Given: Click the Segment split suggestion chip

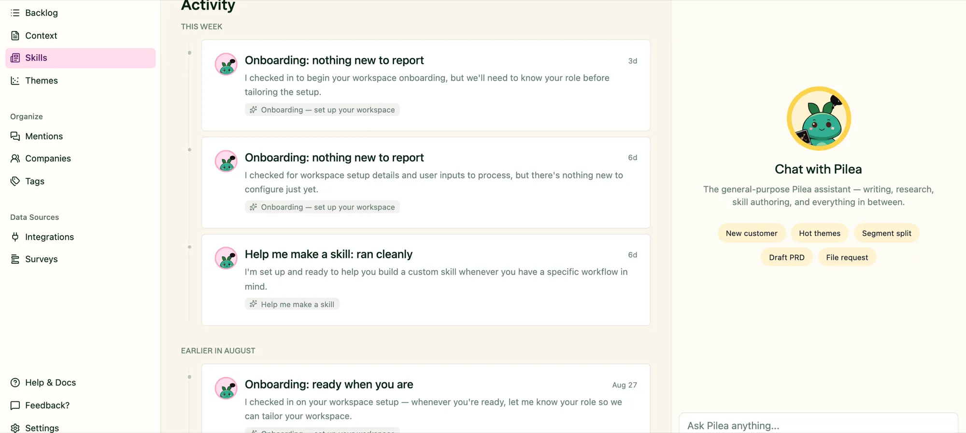Looking at the screenshot, I should (x=886, y=233).
